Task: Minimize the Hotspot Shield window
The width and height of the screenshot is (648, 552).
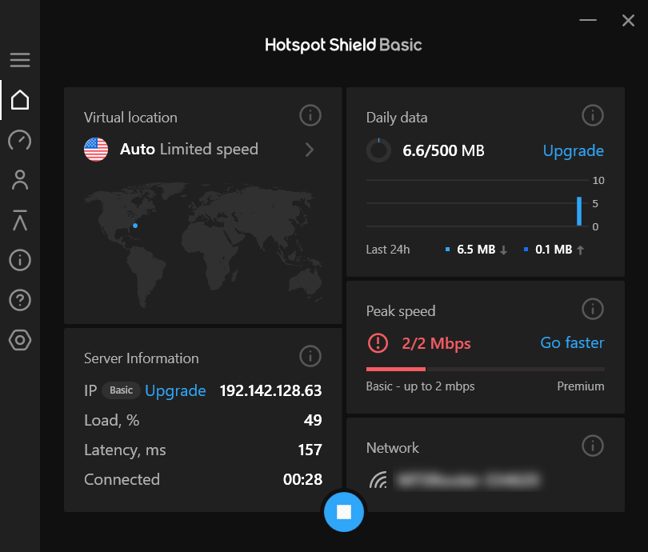Action: click(x=588, y=20)
